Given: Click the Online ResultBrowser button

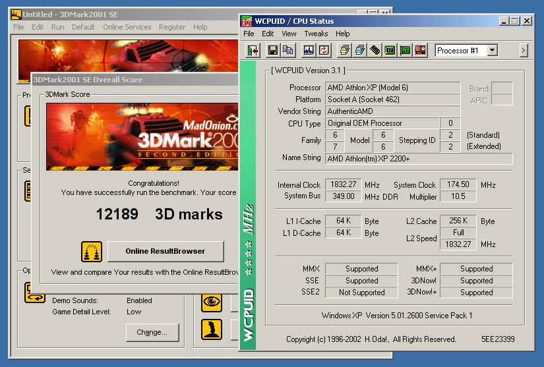Looking at the screenshot, I should tap(166, 251).
